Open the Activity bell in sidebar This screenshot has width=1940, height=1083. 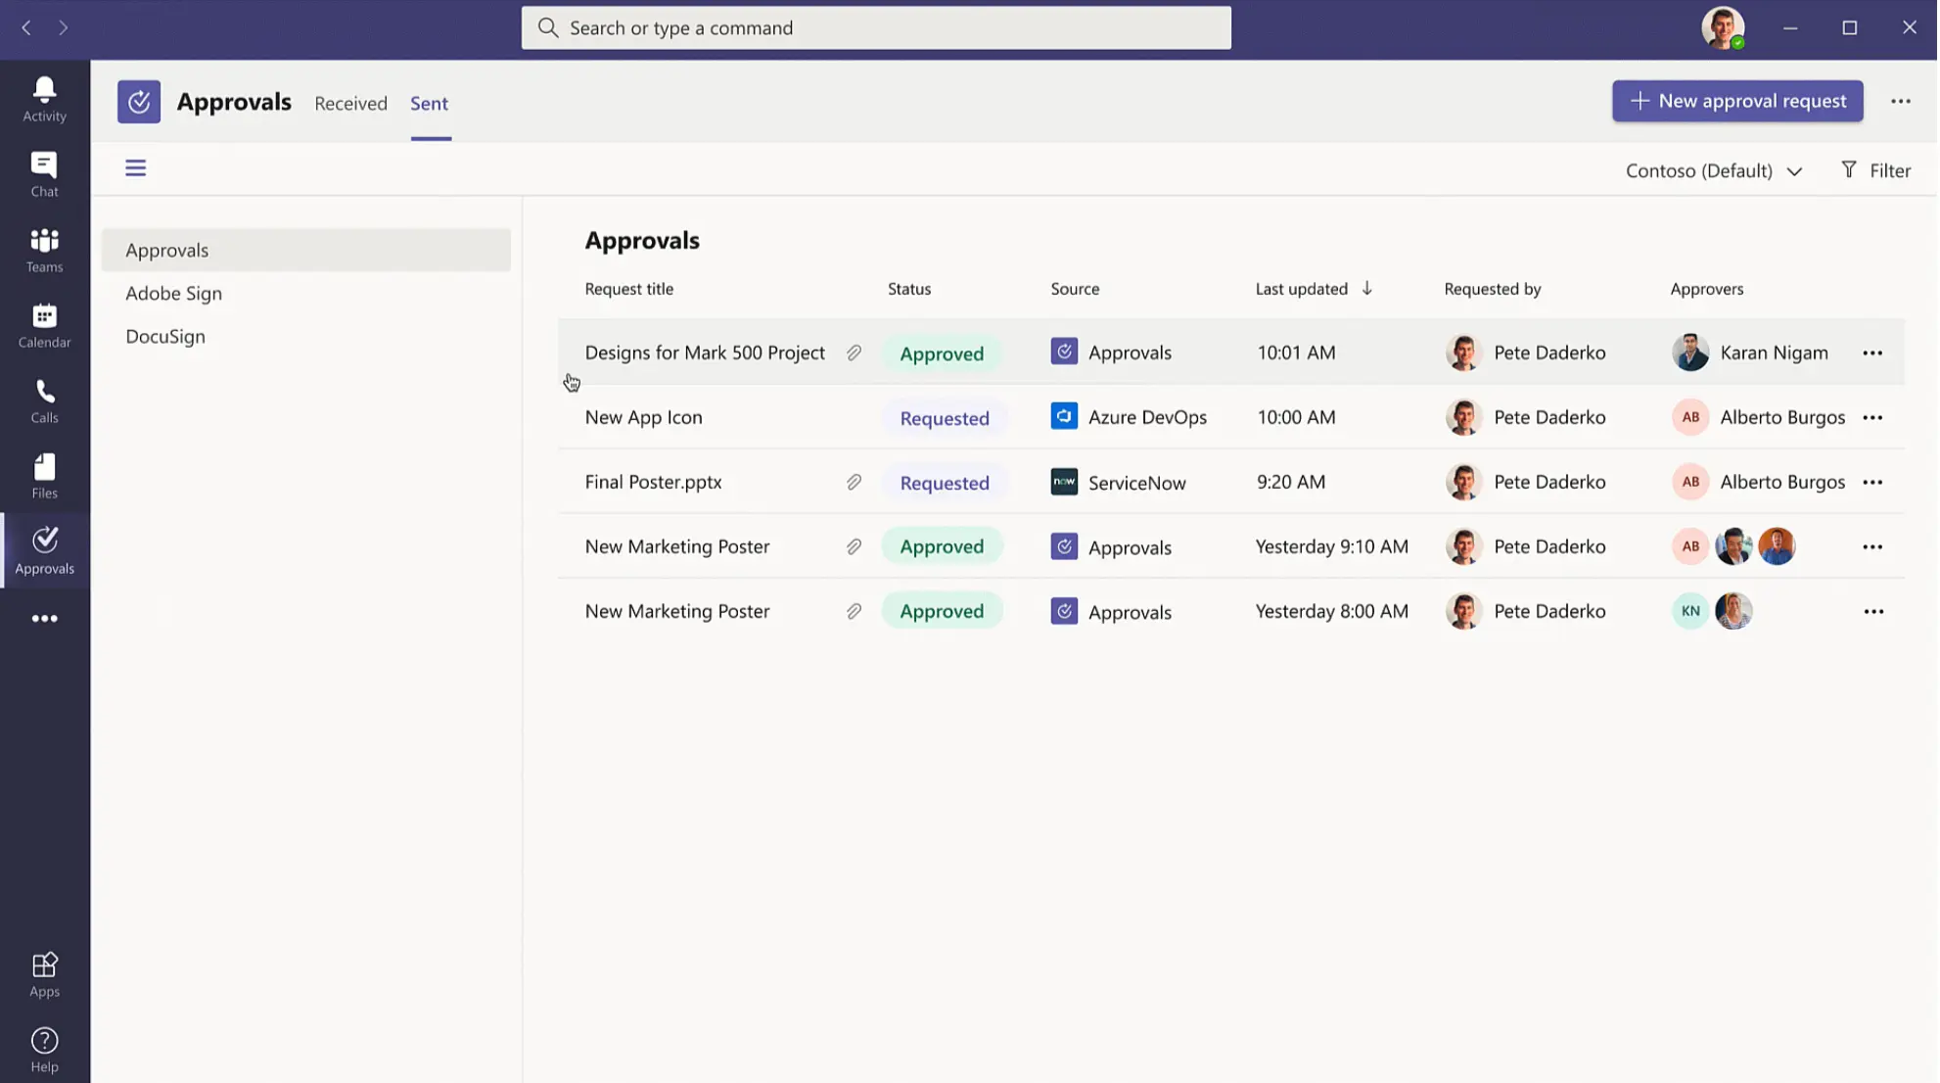[x=44, y=99]
